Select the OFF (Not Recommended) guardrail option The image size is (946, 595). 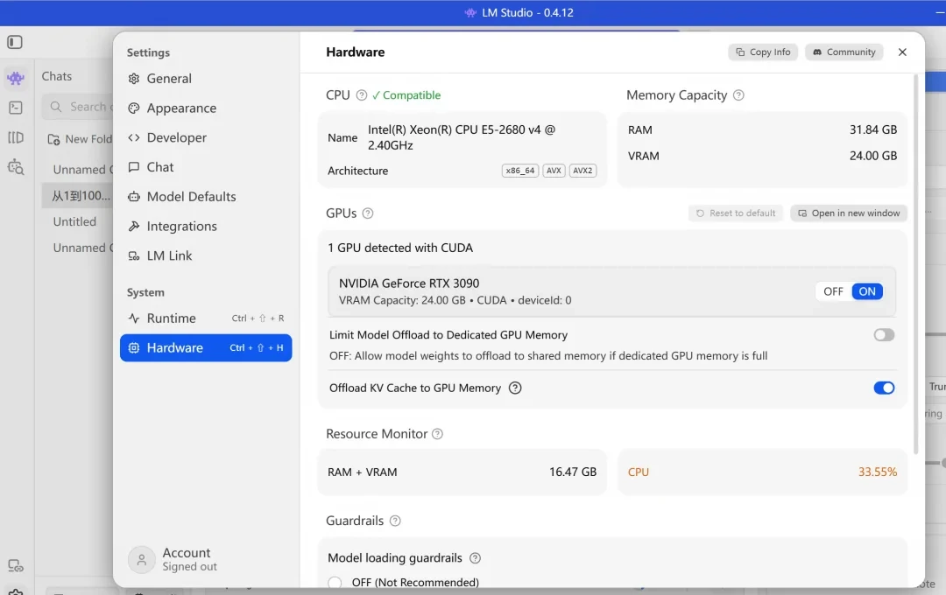pos(335,583)
